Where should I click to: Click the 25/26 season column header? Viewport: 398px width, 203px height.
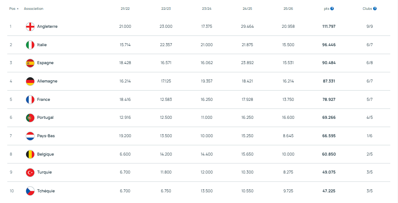(x=288, y=9)
